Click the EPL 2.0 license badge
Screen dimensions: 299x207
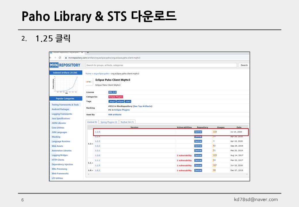tap(112, 92)
